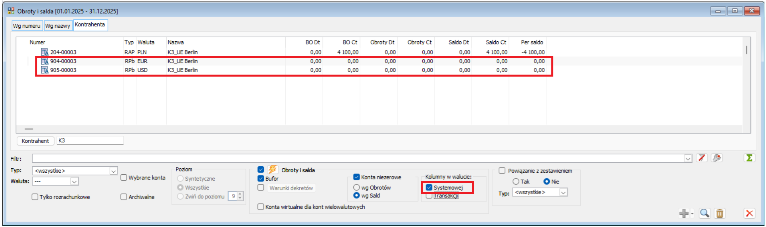The image size is (766, 227).
Task: Switch to the Wg numeru tab
Action: [27, 26]
